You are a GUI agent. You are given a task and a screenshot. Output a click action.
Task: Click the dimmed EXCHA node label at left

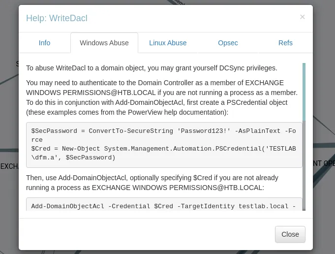pyautogui.click(x=9, y=166)
